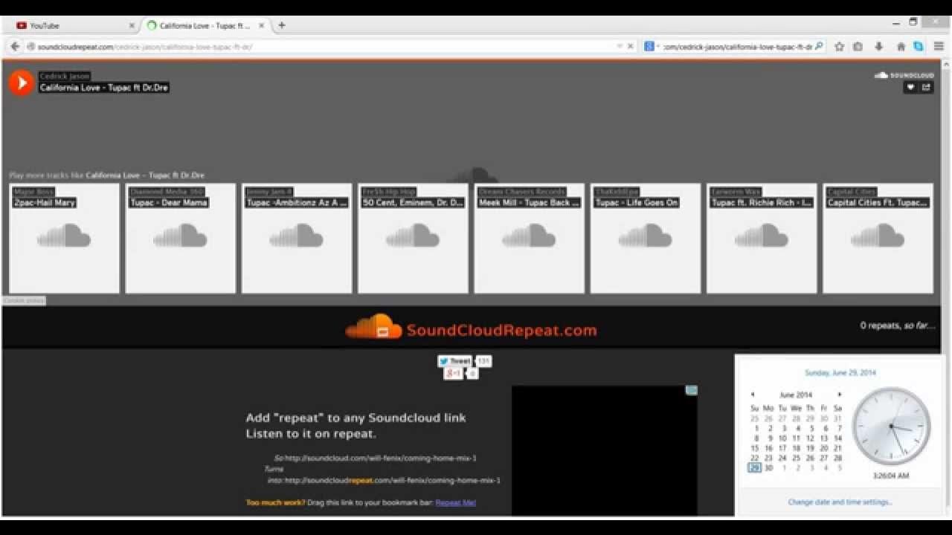The height and width of the screenshot is (535, 952).
Task: Play the Capital Cities Ft. Tupac card
Action: tap(878, 239)
